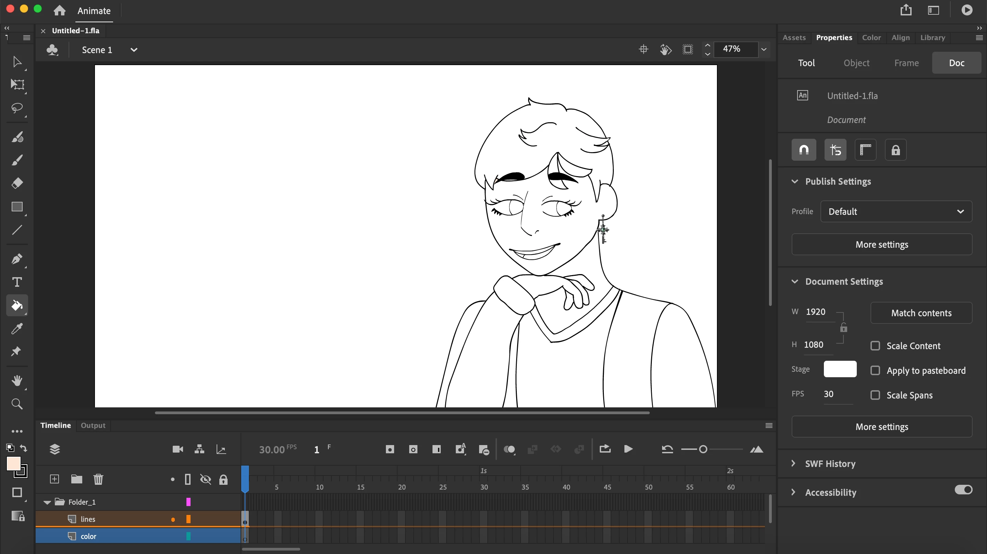Click the Match contents button
Screen dimensions: 987x554
tap(921, 313)
